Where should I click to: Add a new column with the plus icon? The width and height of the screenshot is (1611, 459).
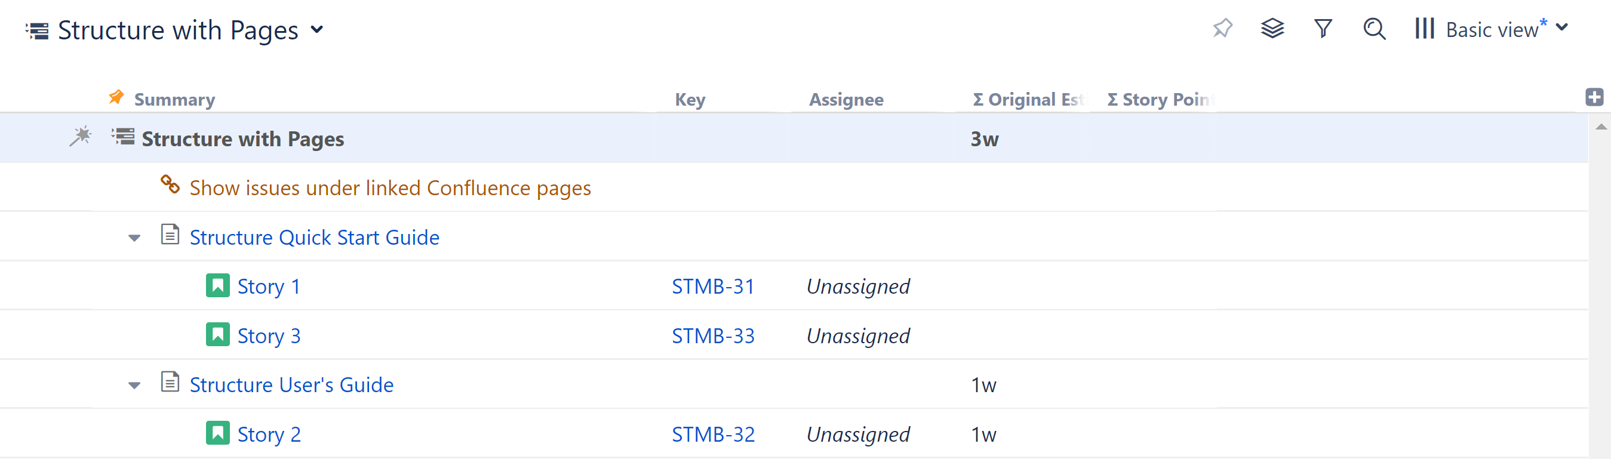[x=1595, y=97]
